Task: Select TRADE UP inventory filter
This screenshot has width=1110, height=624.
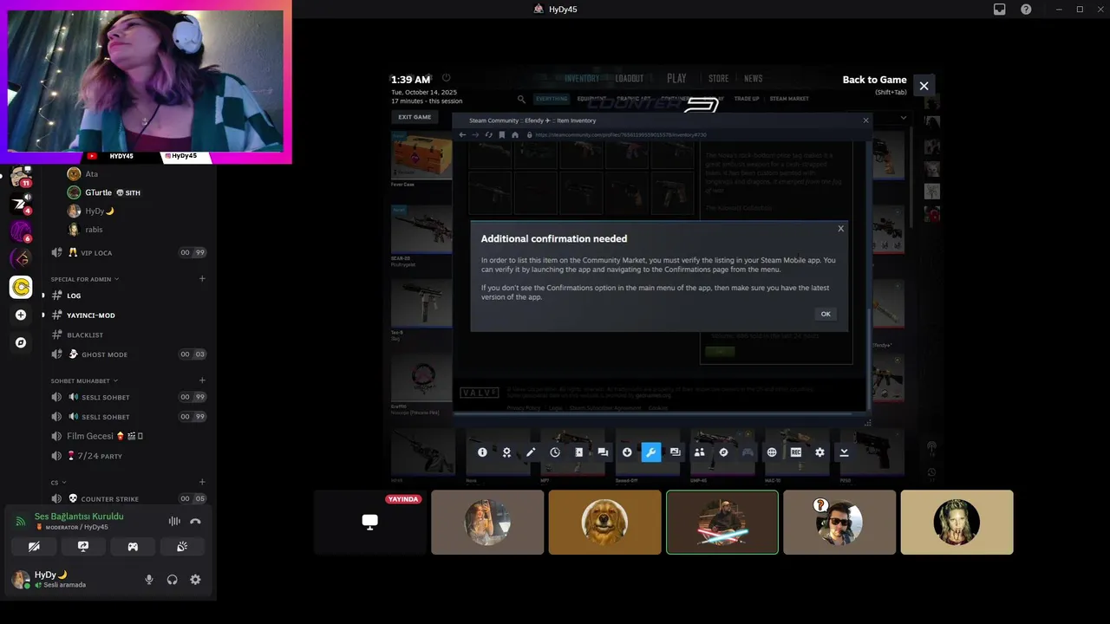Action: 747,99
